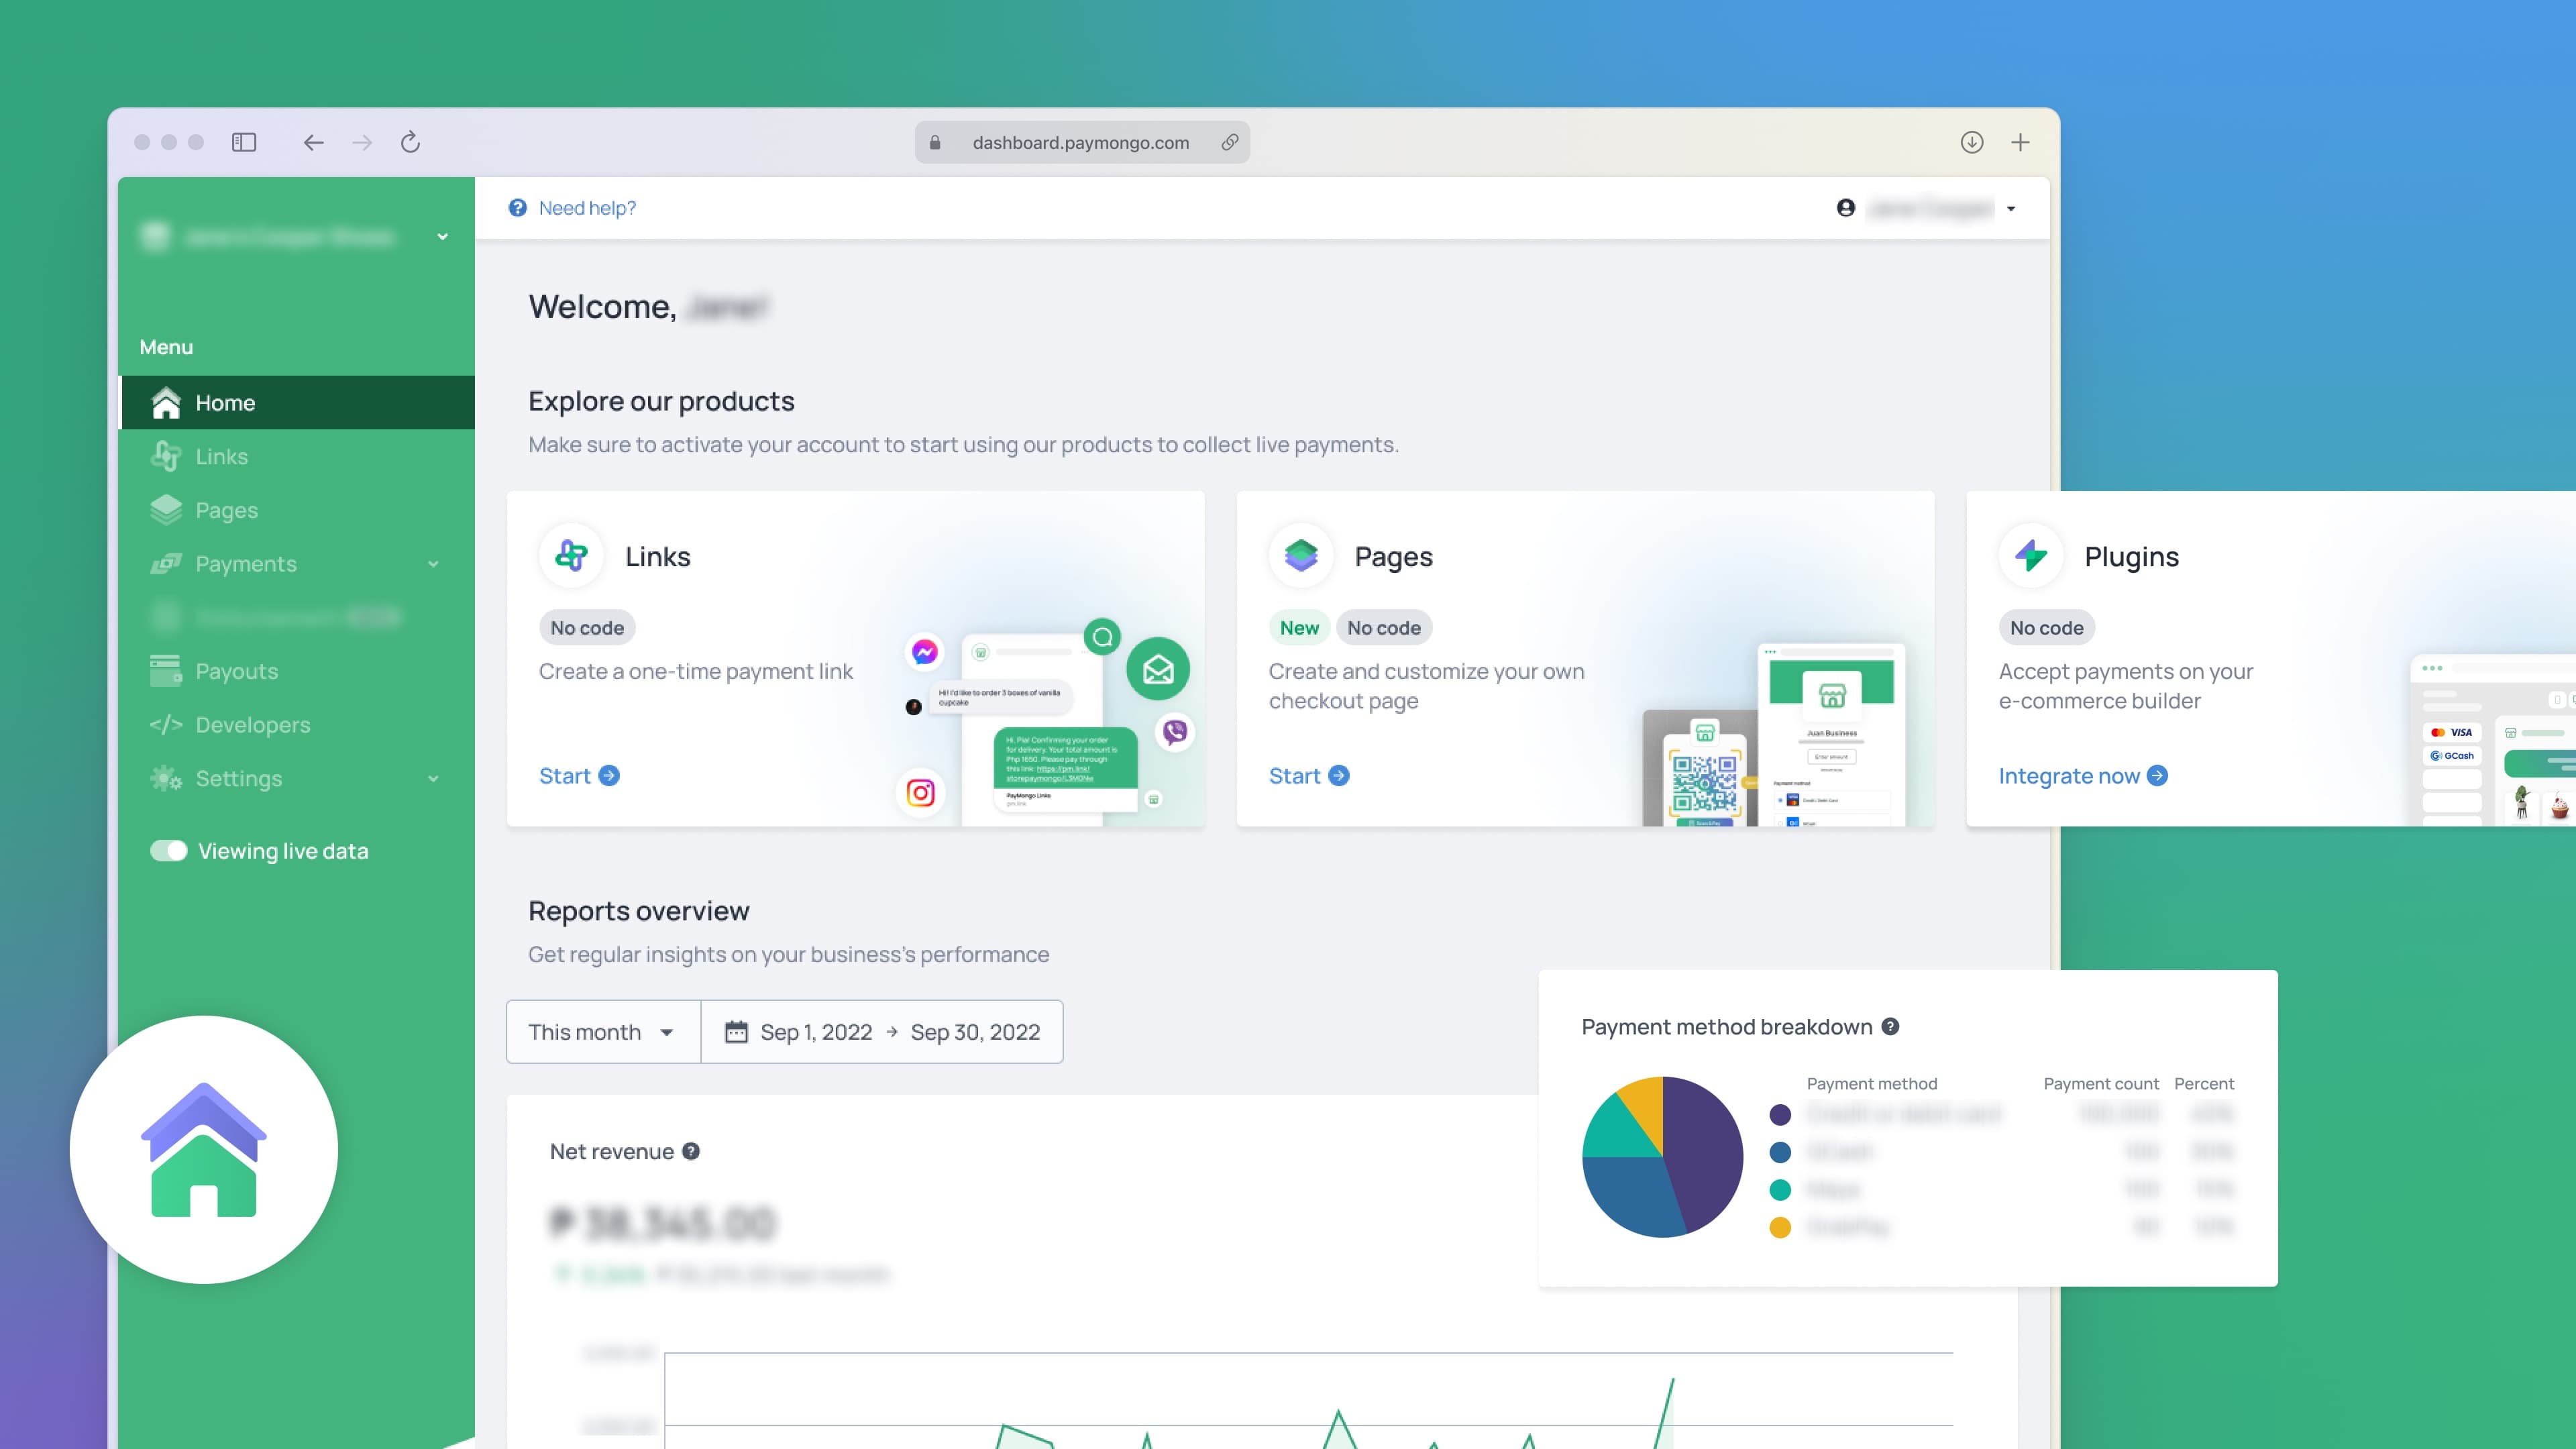
Task: Click the Plugins lightning icon
Action: (2030, 556)
